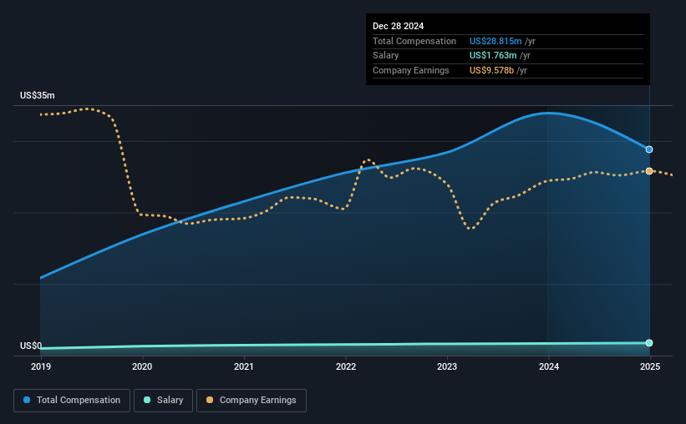
Task: Select the 2022 x-axis label
Action: point(346,366)
